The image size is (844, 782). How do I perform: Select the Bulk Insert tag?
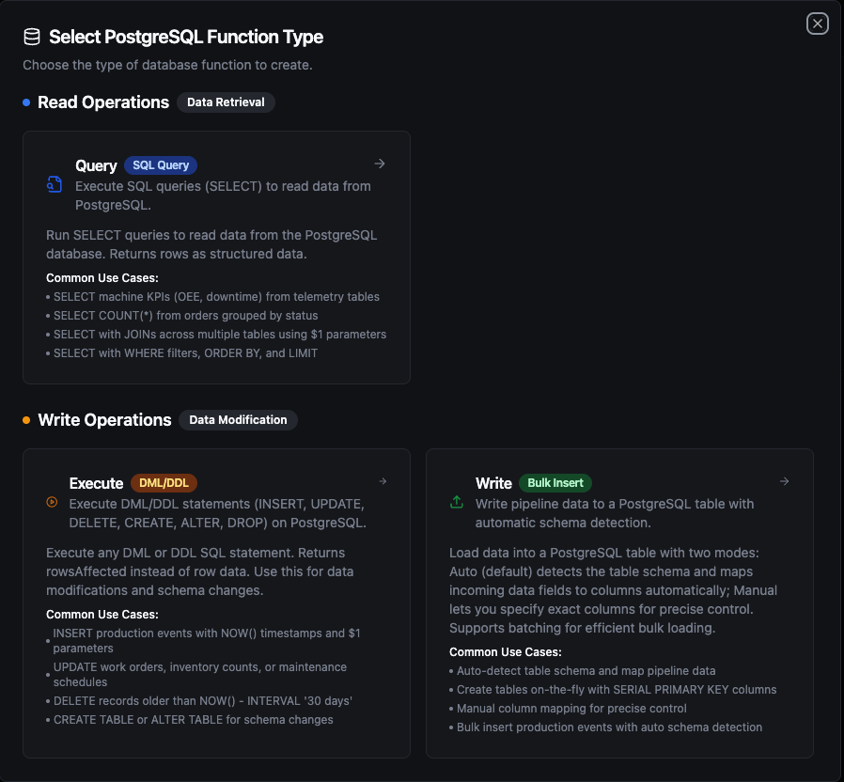[x=555, y=483]
